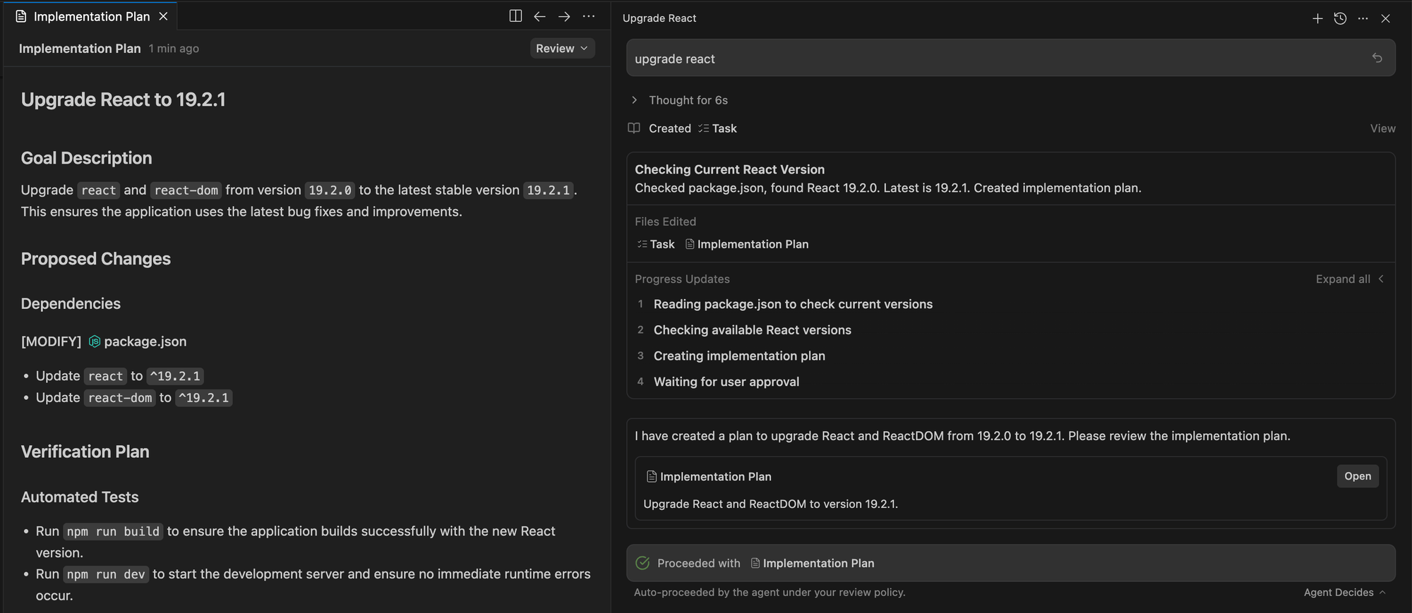Open chat panel more options ellipsis
This screenshot has width=1412, height=613.
tap(1363, 18)
